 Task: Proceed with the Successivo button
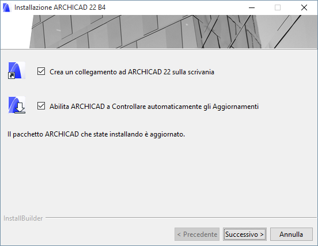click(245, 234)
